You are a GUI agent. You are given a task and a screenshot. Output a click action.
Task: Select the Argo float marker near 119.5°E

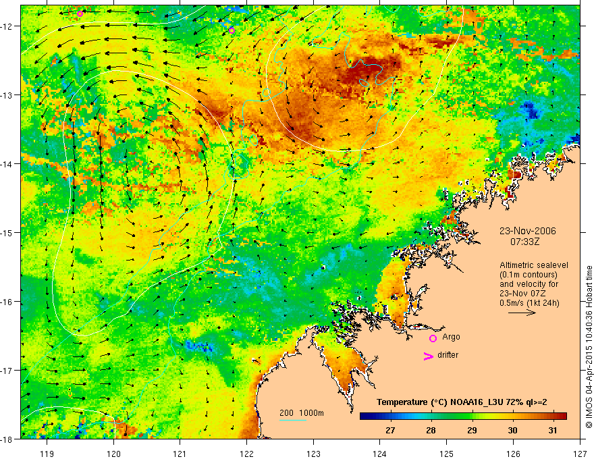coord(80,14)
